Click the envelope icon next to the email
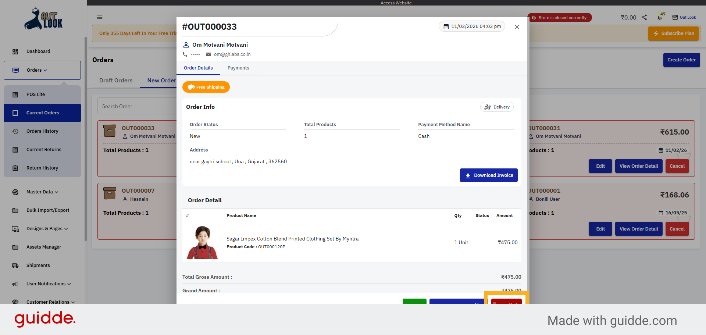This screenshot has width=706, height=335. tap(208, 54)
